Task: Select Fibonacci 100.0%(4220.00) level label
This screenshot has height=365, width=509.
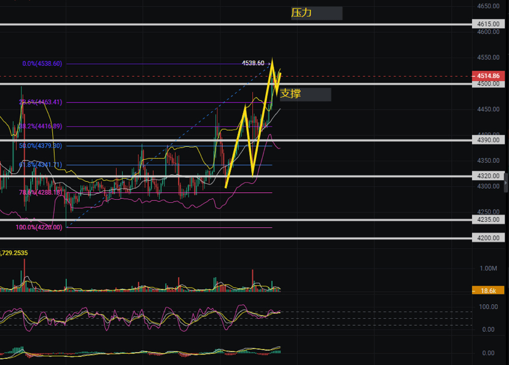Action: pyautogui.click(x=39, y=227)
